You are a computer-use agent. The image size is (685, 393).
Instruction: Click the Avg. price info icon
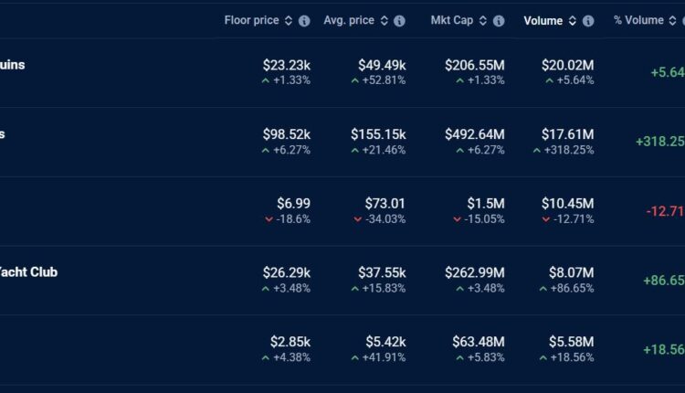coord(399,21)
